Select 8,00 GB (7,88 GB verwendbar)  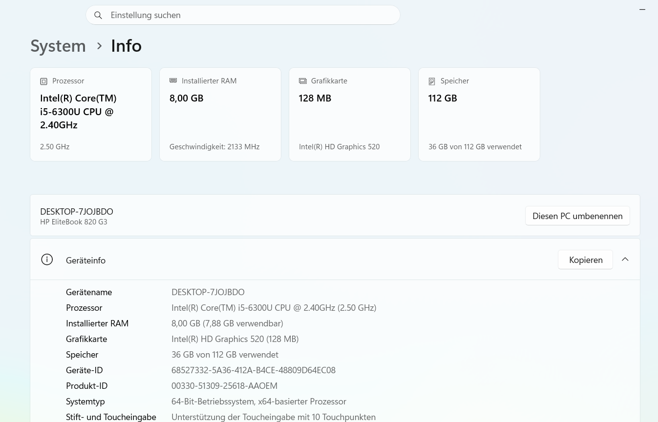point(227,323)
